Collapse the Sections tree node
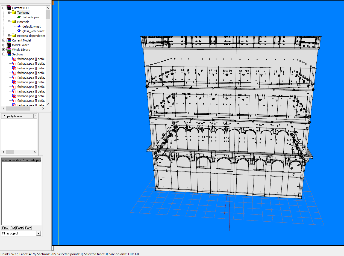 pos(4,54)
